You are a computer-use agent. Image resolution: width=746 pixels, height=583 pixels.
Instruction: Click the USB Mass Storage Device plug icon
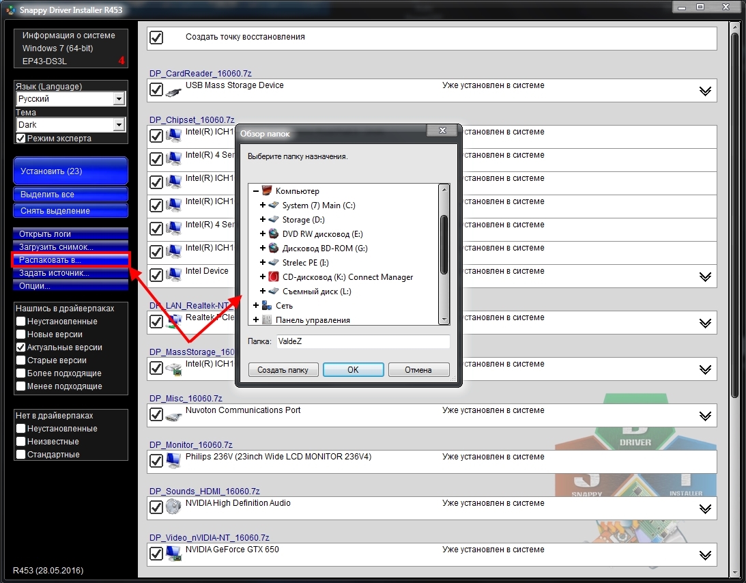coord(173,90)
